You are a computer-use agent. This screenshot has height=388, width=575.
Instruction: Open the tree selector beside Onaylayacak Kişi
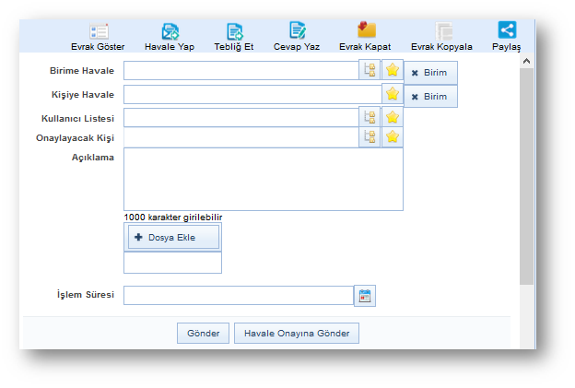pos(370,136)
